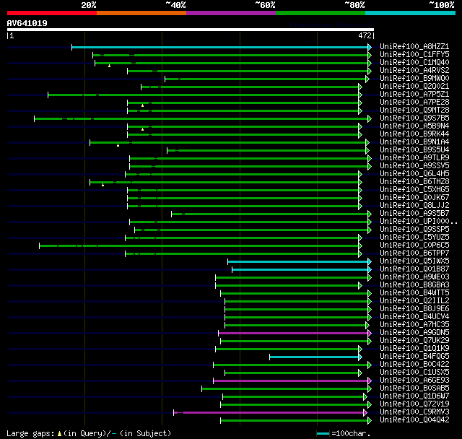Click the yellow gap marker on B9N1A4 row
This screenshot has height=439, width=462.
pyautogui.click(x=118, y=145)
